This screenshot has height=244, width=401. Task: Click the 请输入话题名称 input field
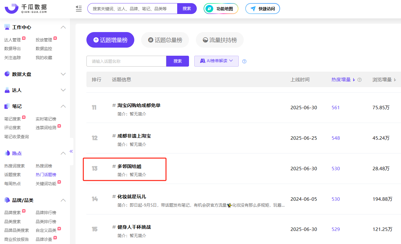[x=126, y=61]
